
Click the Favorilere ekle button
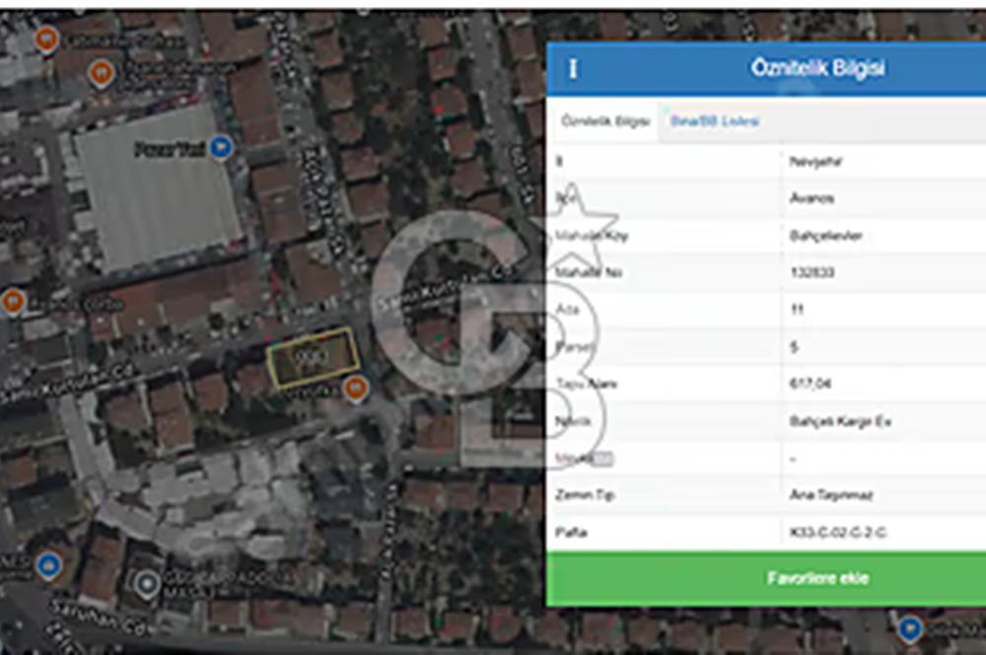[766, 578]
